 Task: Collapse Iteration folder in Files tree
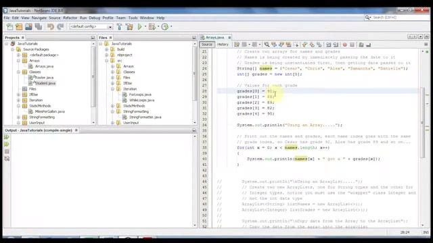[x=112, y=89]
